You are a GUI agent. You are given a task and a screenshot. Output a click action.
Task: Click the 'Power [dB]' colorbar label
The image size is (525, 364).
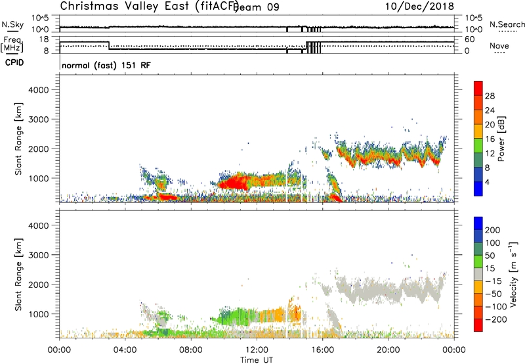tap(501, 139)
